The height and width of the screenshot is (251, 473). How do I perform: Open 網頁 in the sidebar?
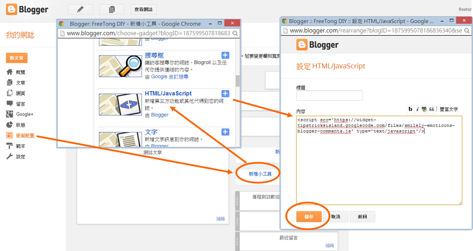coord(20,93)
